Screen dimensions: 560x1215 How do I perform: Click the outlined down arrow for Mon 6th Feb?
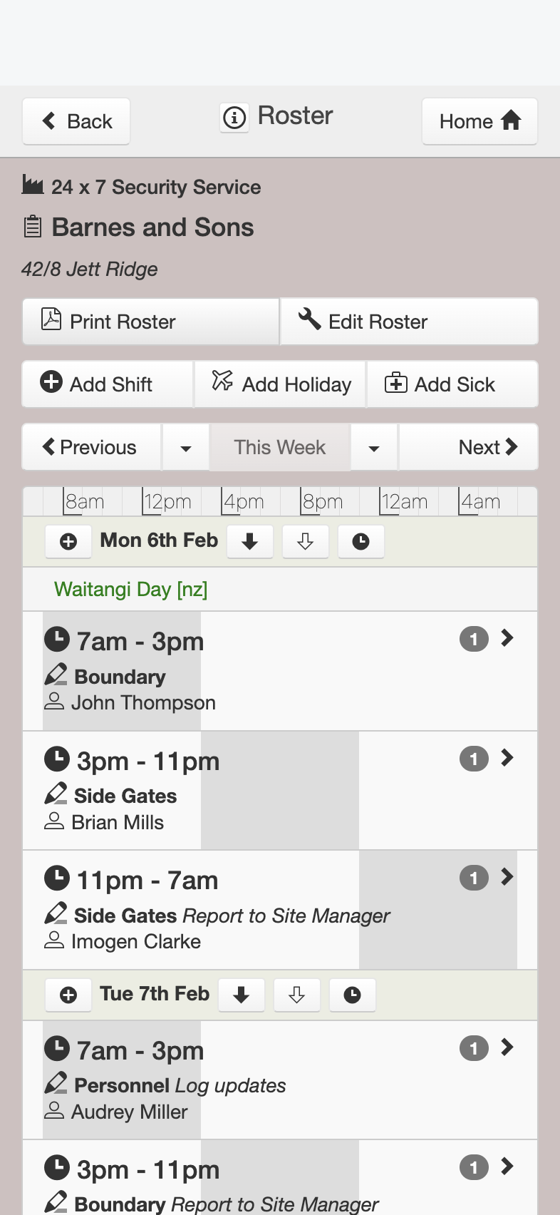point(305,542)
